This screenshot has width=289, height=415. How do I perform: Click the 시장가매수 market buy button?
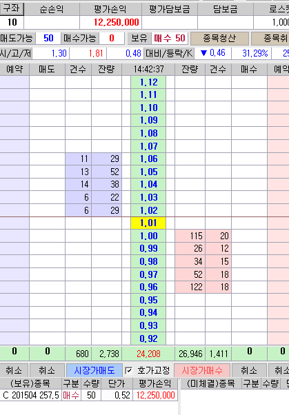[202, 370]
